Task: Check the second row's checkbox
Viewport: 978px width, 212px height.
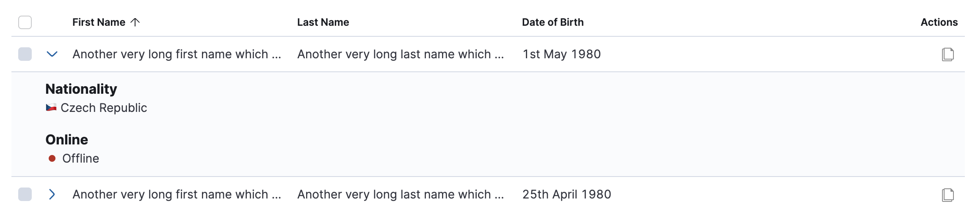Action: point(25,194)
